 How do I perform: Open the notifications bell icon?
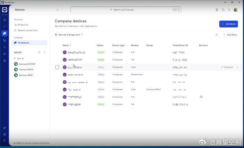coord(229,10)
